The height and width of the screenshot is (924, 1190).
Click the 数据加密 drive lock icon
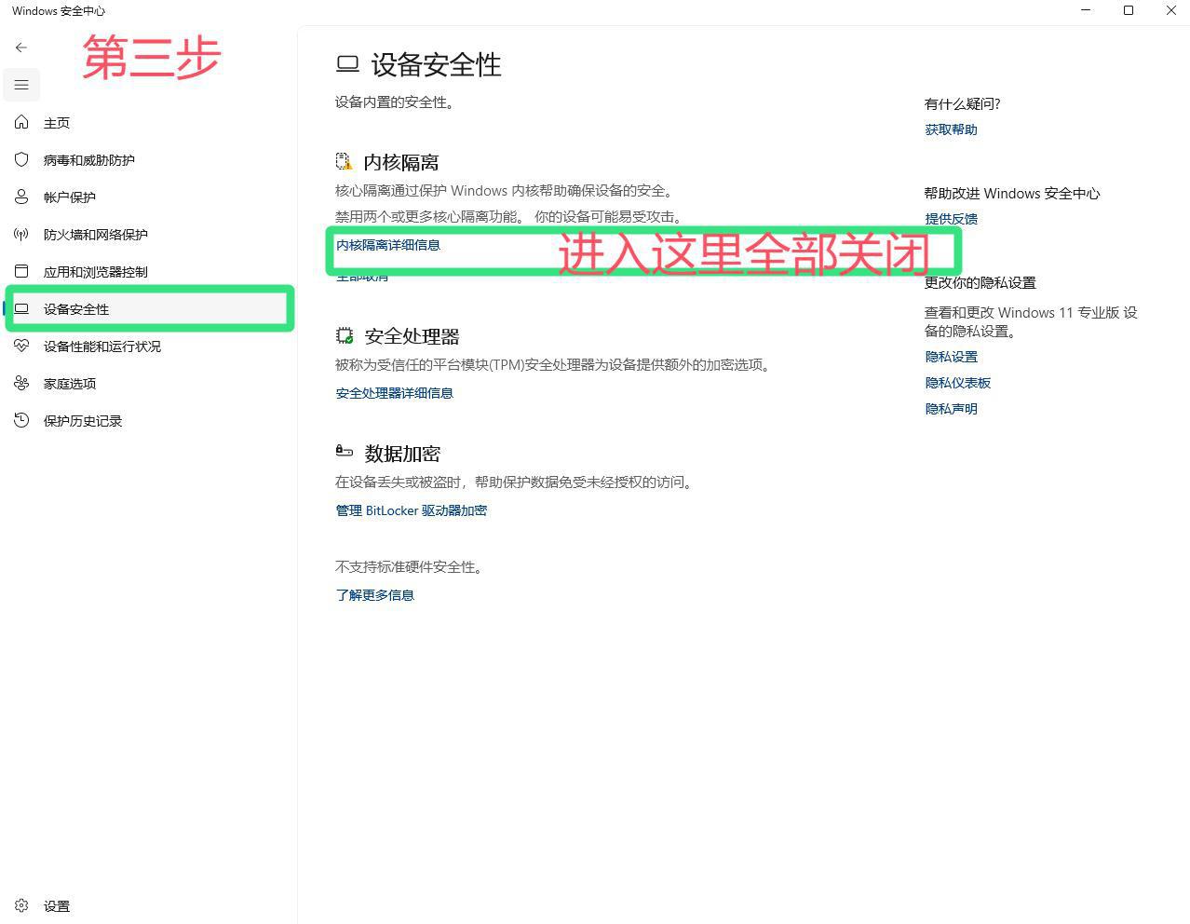(345, 451)
